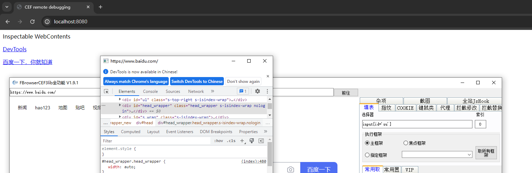Open DevTools three-dot customize menu

[x=267, y=91]
